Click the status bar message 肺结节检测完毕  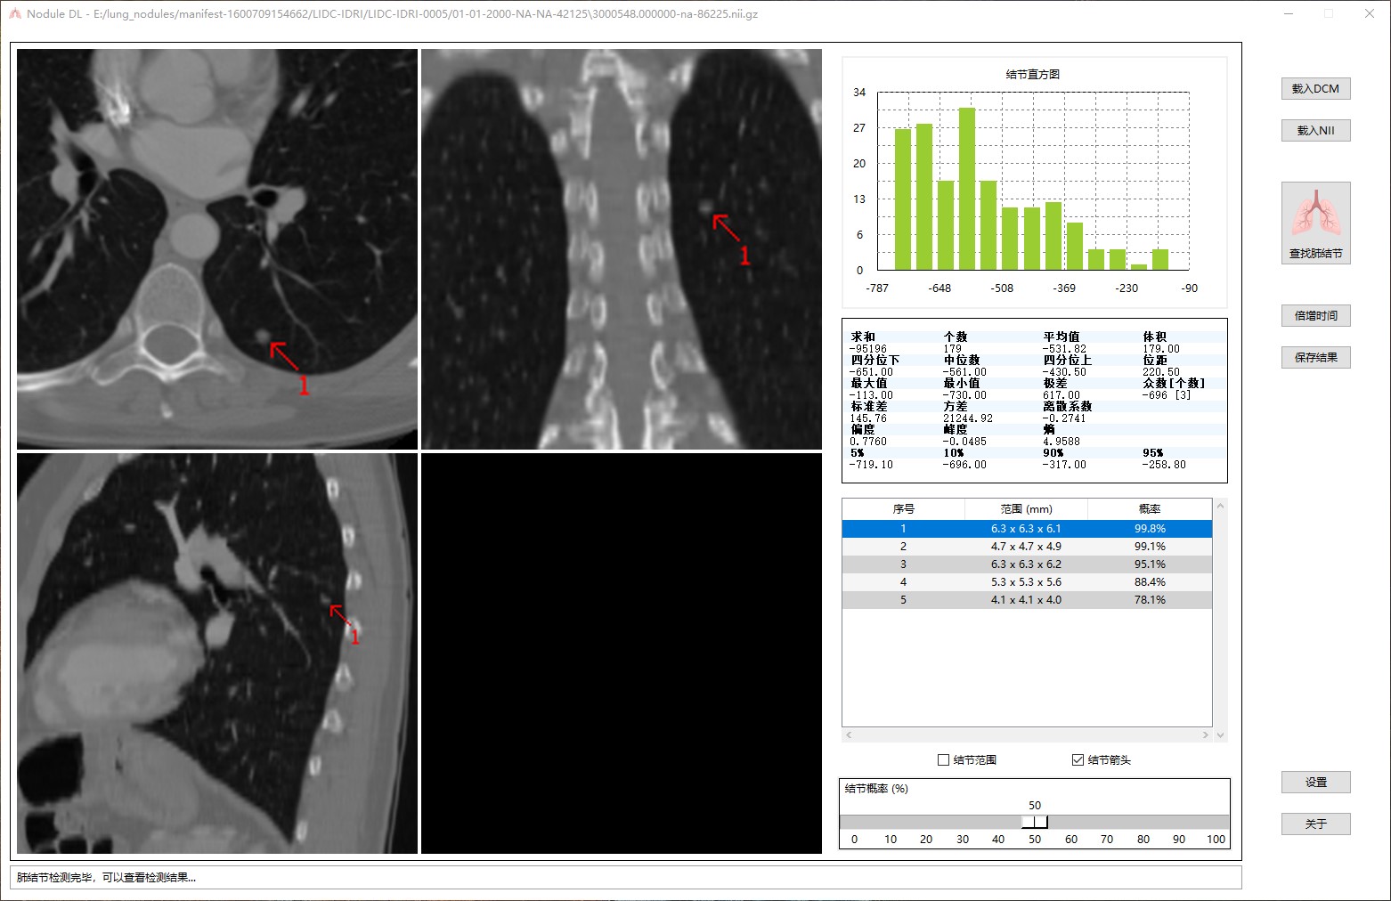pyautogui.click(x=106, y=878)
